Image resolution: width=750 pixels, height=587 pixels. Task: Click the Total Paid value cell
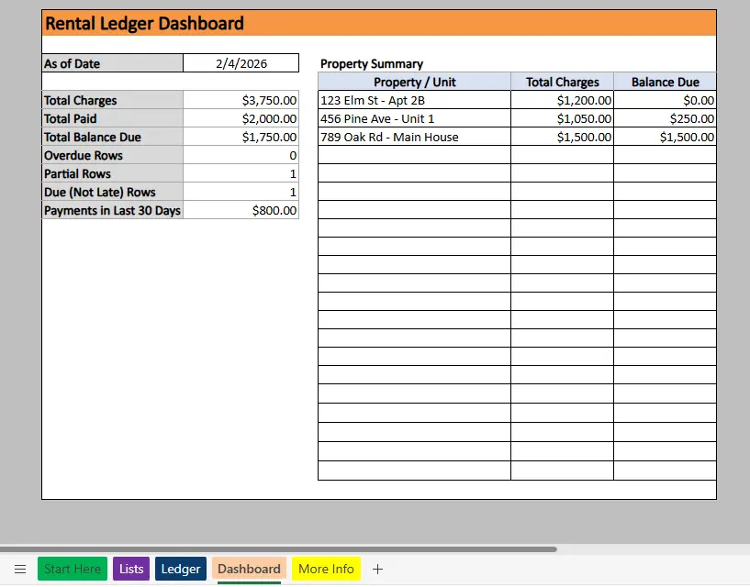pos(241,118)
